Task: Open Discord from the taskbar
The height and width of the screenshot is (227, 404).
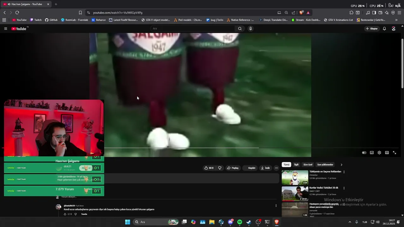Action: tap(230, 222)
